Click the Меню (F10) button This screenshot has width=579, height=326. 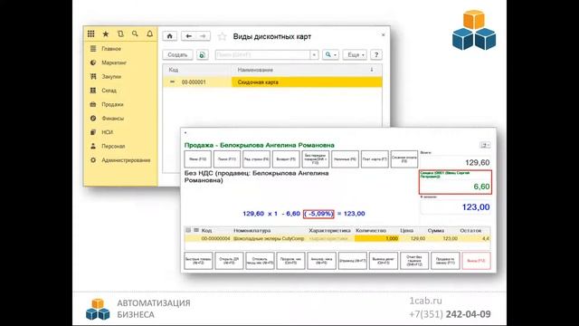[197, 159]
